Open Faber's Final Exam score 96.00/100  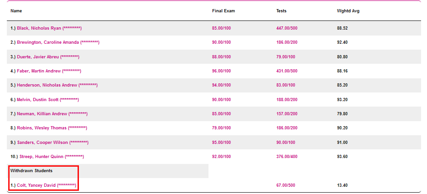click(221, 71)
